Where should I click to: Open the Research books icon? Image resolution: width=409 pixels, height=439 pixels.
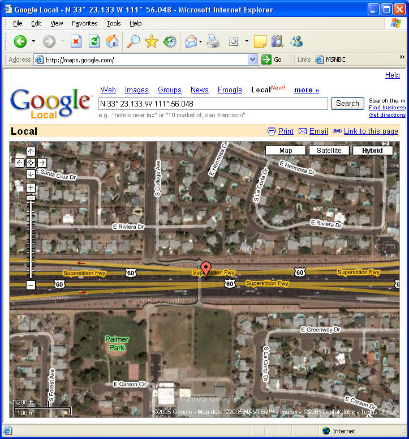278,41
